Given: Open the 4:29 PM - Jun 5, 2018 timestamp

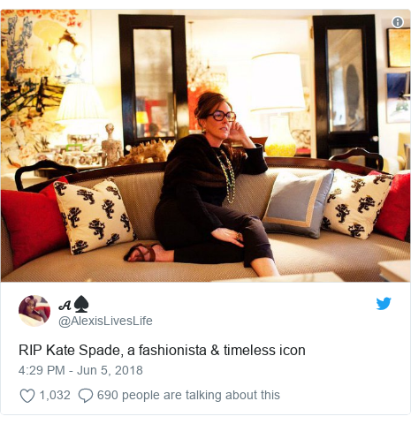Looking at the screenshot, I should point(80,370).
